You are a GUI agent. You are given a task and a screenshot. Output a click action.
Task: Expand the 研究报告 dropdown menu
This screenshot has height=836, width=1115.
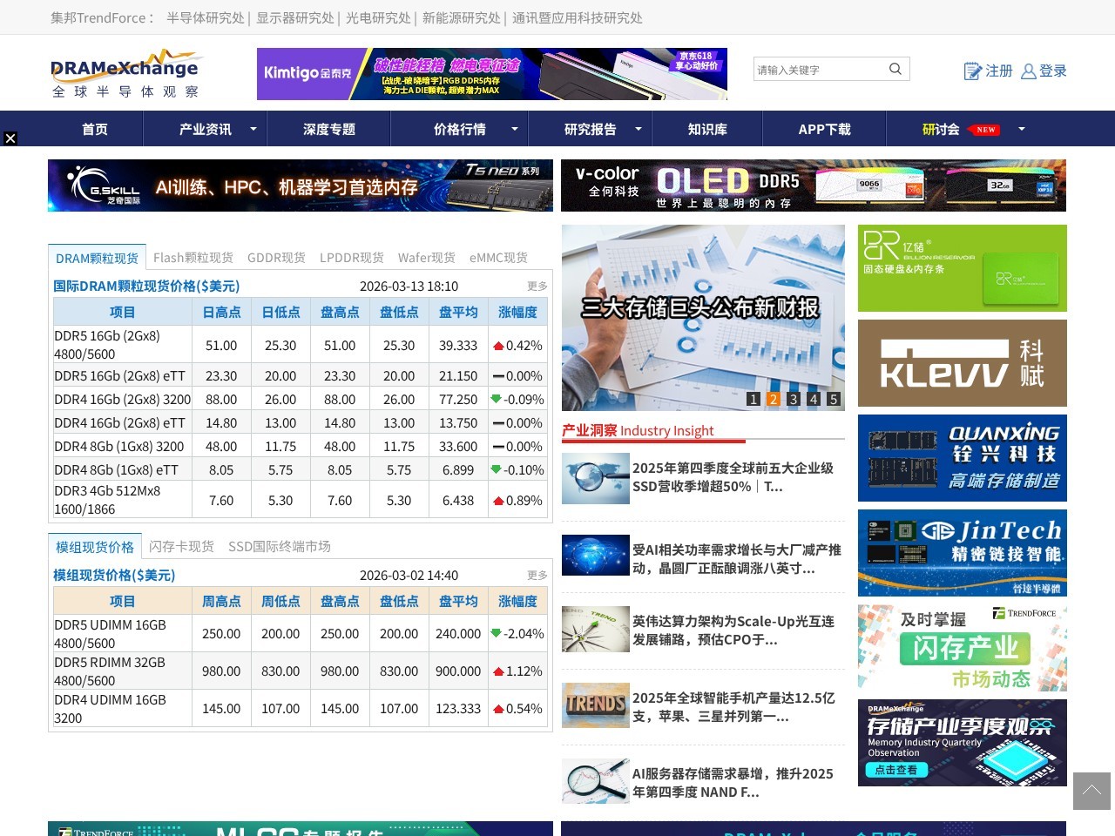638,129
